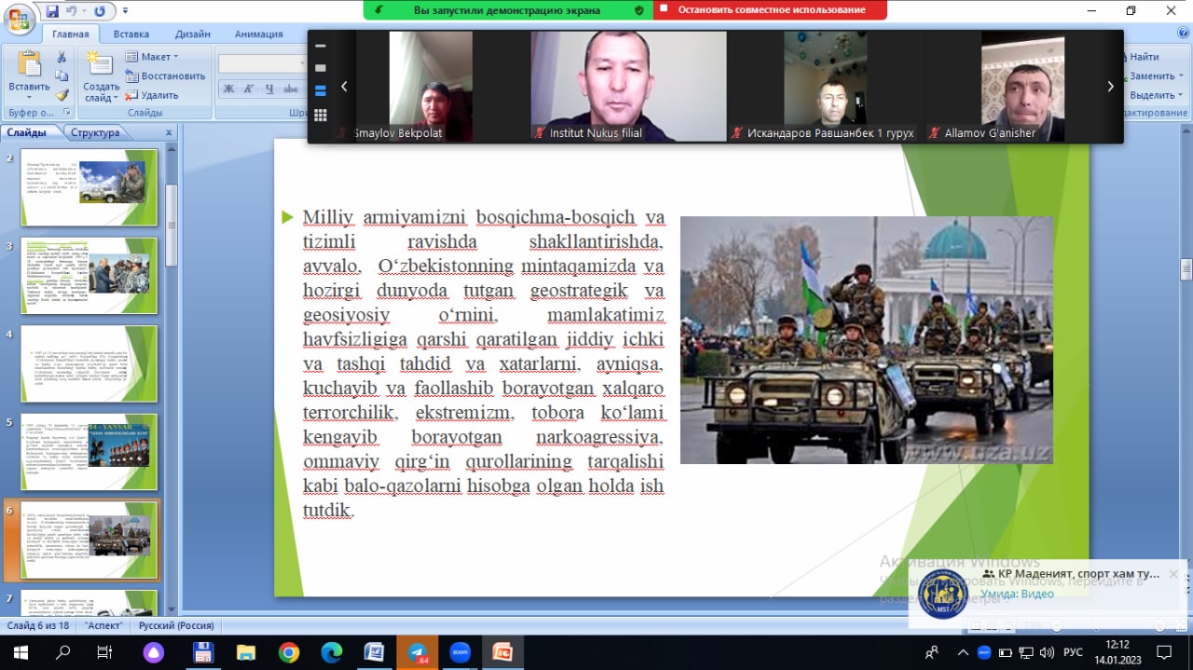This screenshot has width=1193, height=670.
Task: Open Windows Start menu
Action: [x=20, y=652]
